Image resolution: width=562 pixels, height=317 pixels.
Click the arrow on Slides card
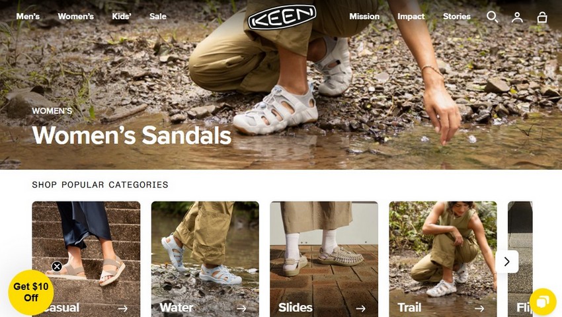pyautogui.click(x=360, y=308)
